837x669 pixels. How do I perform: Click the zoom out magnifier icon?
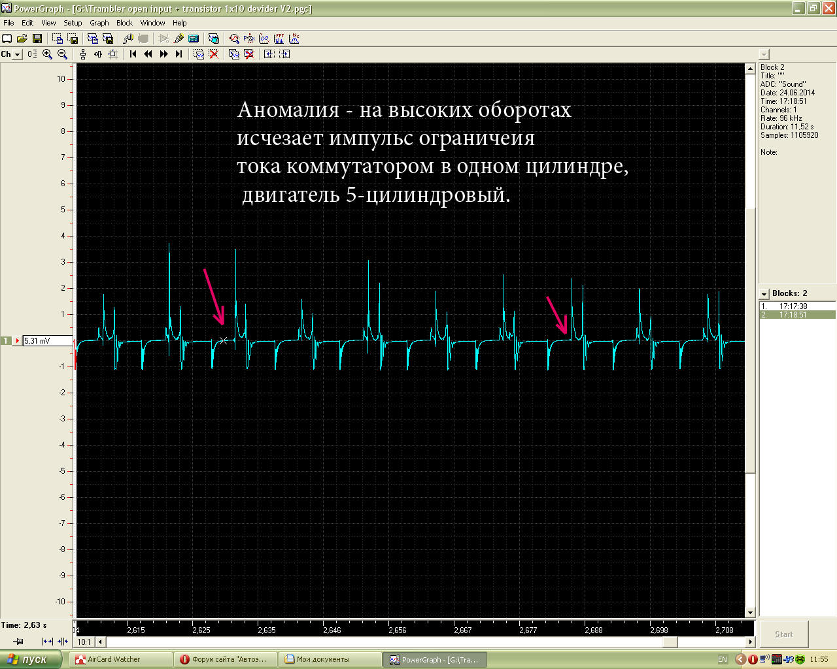click(62, 54)
